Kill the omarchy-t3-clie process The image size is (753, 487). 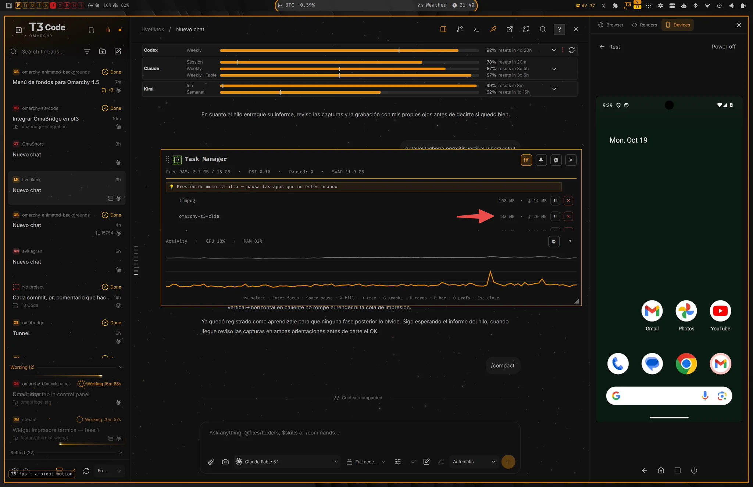[568, 216]
